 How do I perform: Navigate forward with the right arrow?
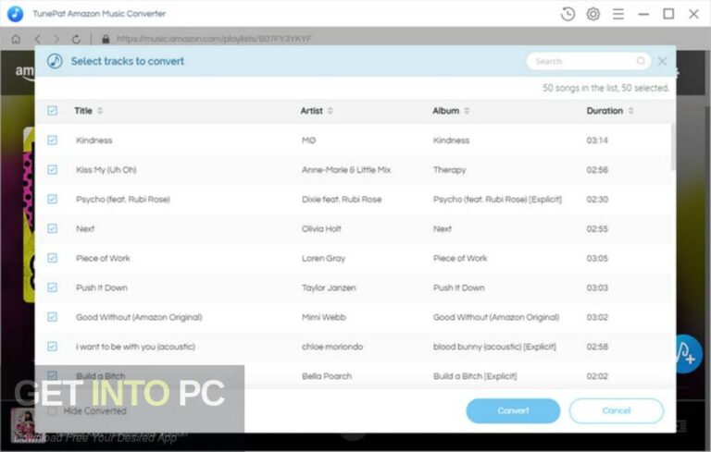click(56, 39)
